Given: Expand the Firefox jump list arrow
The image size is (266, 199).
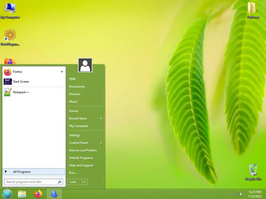Looking at the screenshot, I should click(x=62, y=72).
